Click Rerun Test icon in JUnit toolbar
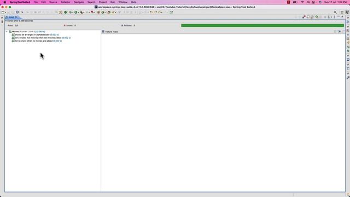The image size is (350, 197). point(317,17)
